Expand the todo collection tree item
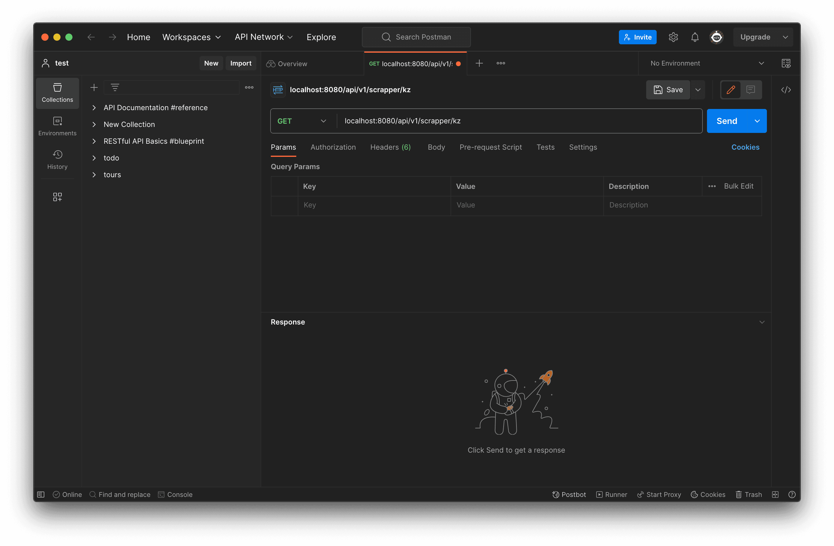This screenshot has width=834, height=546. tap(93, 157)
